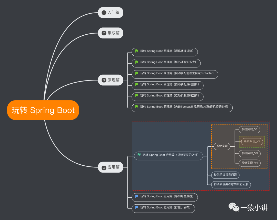Click the 集成篇 topic node
This screenshot has height=220, width=277.
pyautogui.click(x=111, y=33)
